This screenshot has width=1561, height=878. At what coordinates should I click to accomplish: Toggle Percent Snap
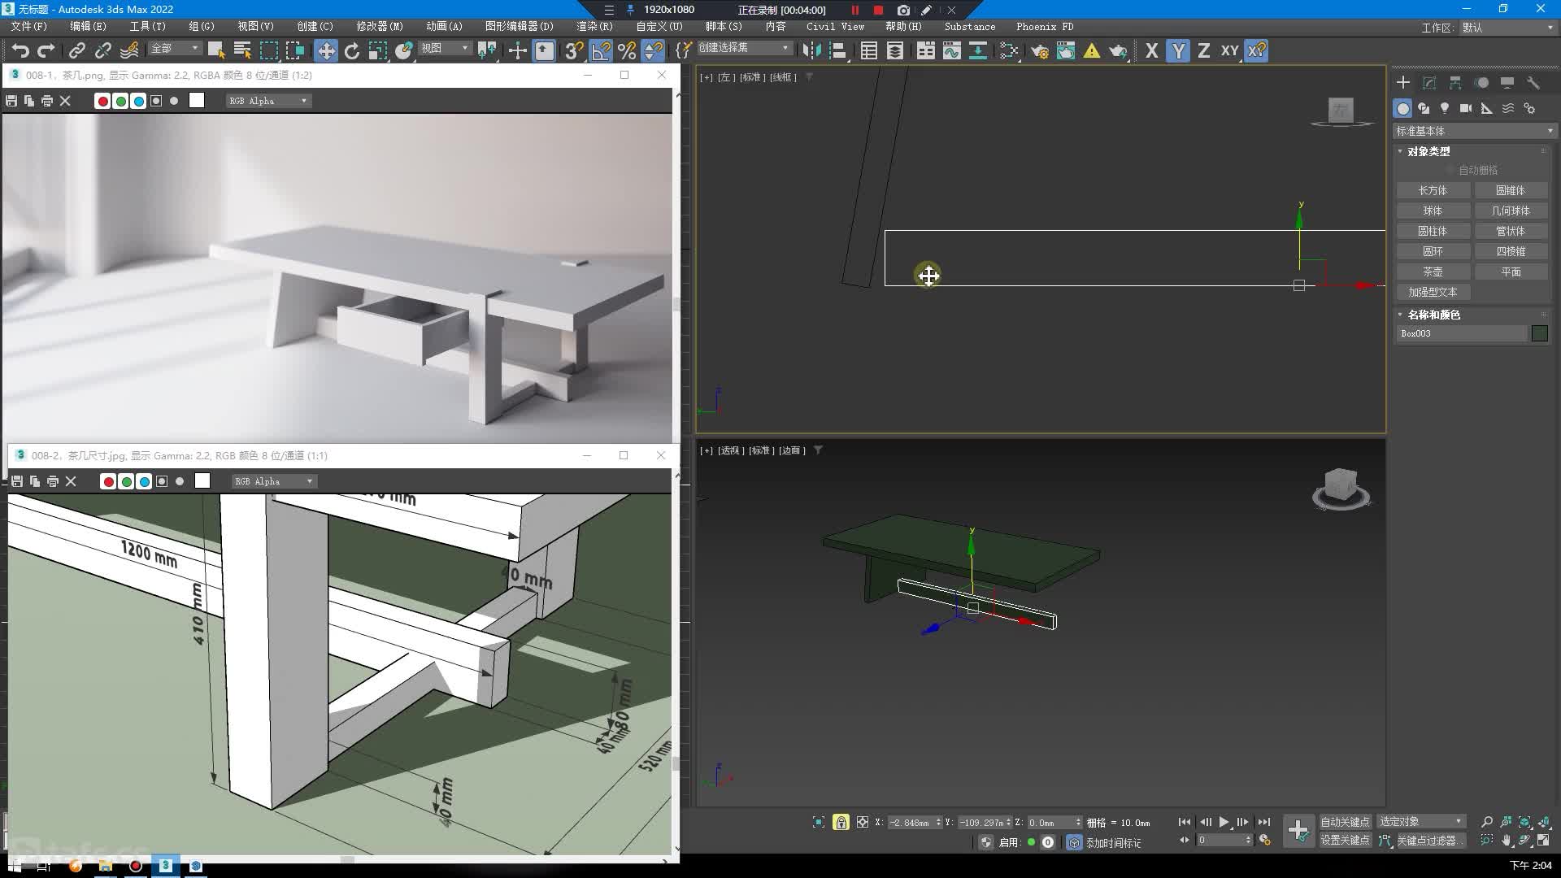click(626, 50)
